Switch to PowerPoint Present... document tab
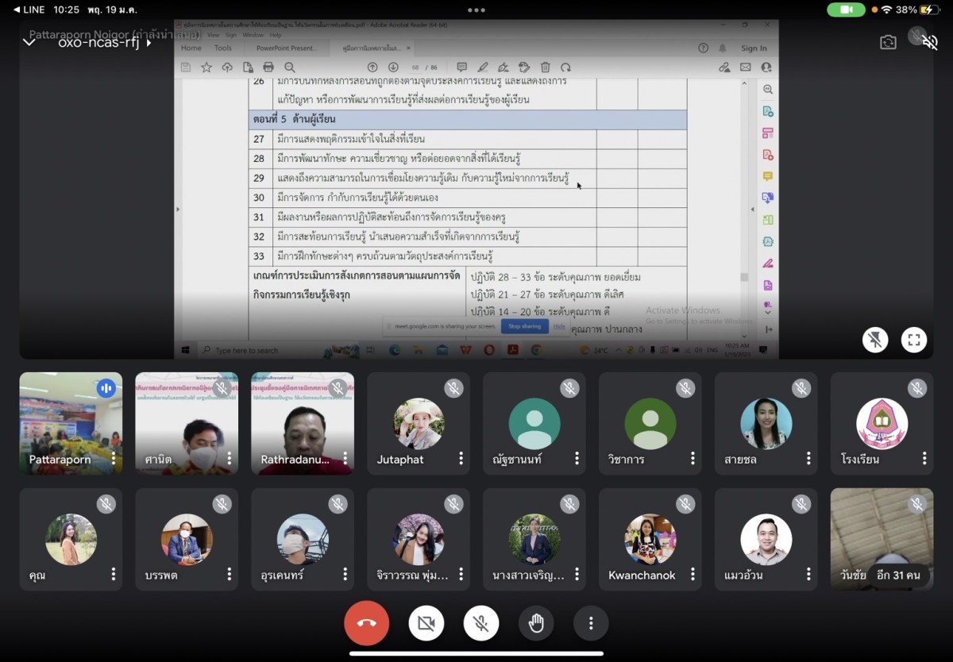 pyautogui.click(x=286, y=48)
